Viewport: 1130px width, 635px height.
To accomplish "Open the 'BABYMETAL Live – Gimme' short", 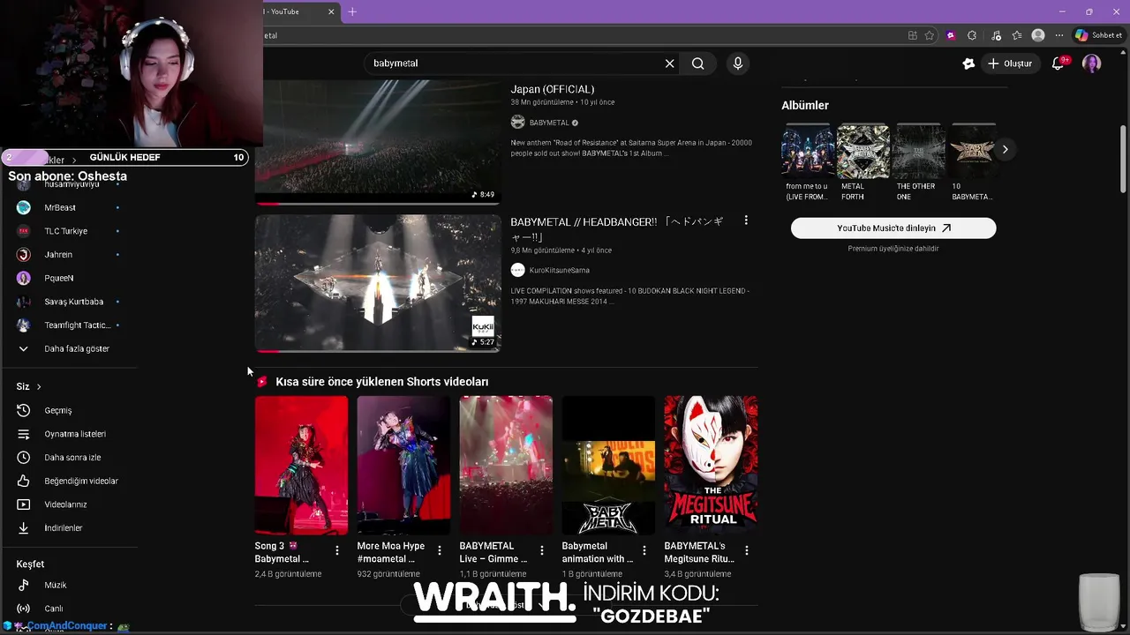I will click(506, 466).
